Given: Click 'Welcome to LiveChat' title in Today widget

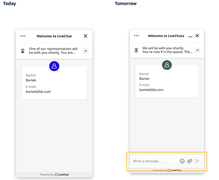Looking at the screenshot, I should (x=54, y=36).
